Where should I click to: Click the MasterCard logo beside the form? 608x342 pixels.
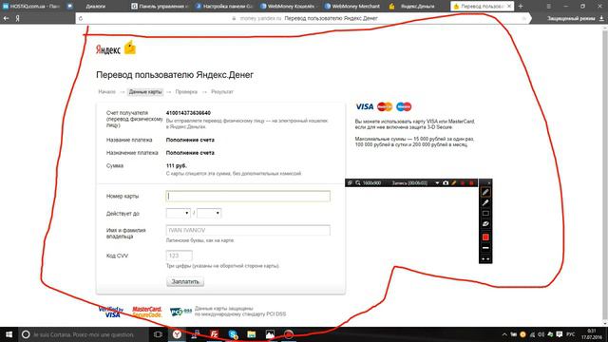click(385, 106)
